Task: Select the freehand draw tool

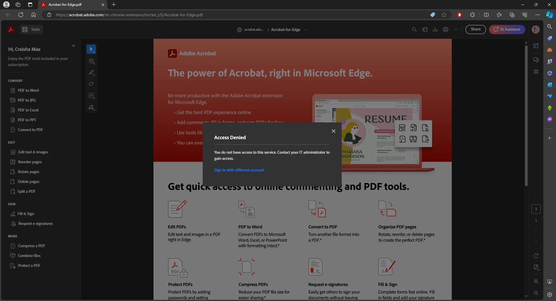Action: point(91,84)
